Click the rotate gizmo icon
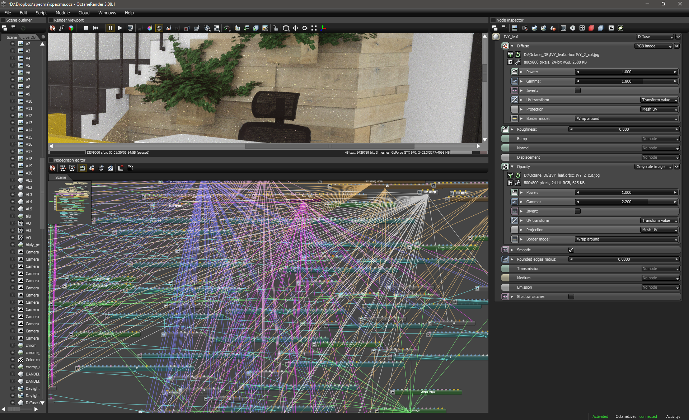This screenshot has height=420, width=689. 305,28
